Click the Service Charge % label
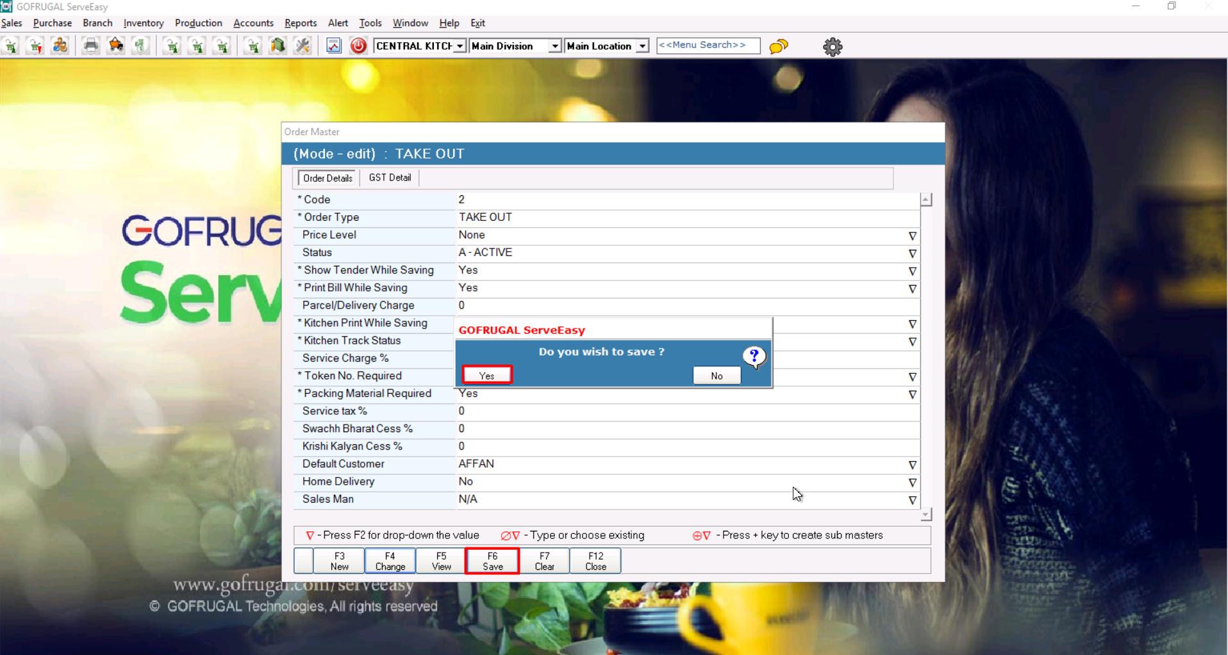Image resolution: width=1228 pixels, height=655 pixels. (345, 359)
